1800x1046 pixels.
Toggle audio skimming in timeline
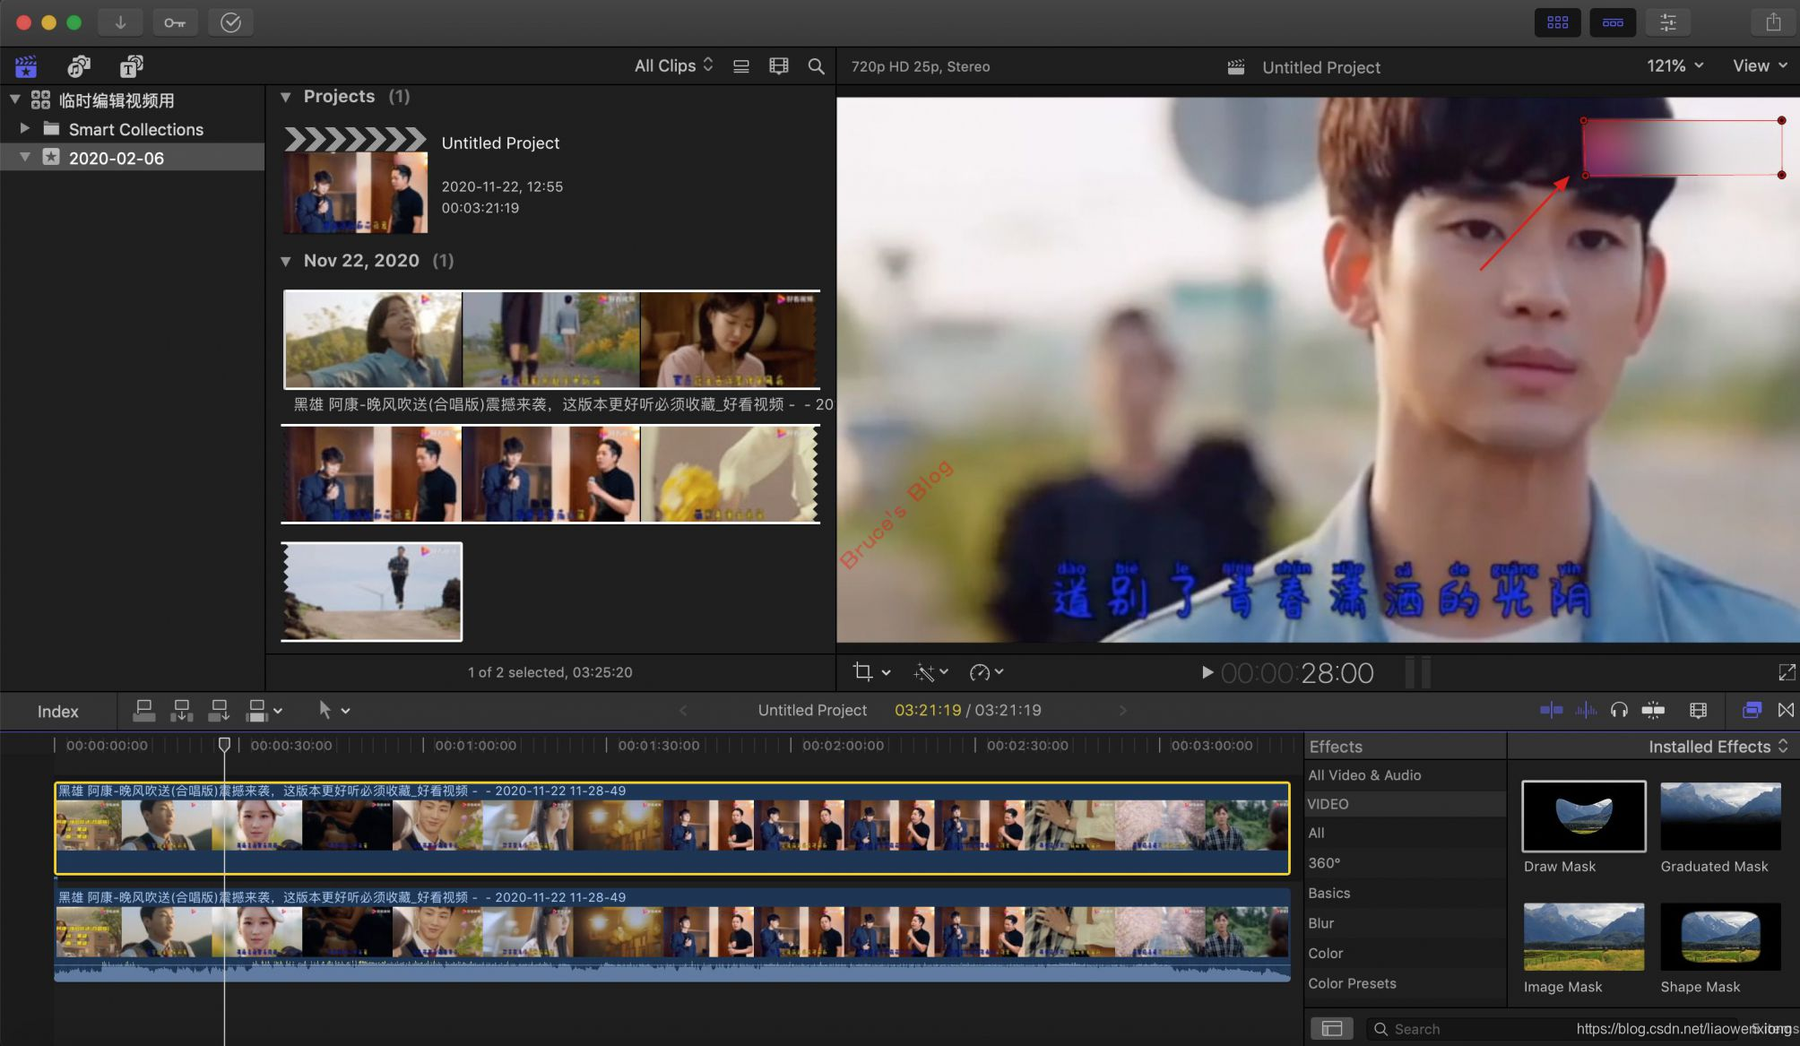1585,711
